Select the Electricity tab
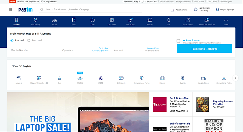 [x=35, y=22]
